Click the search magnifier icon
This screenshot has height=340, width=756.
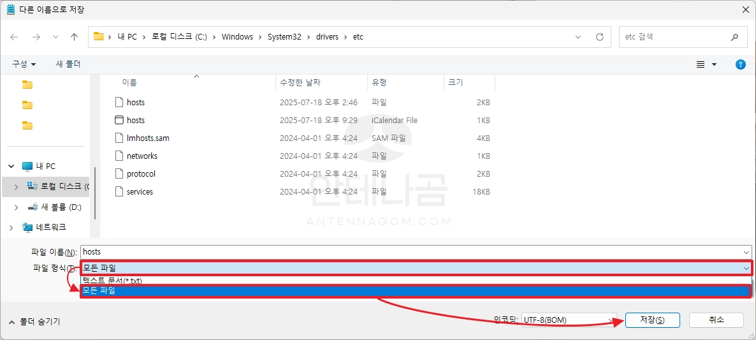click(735, 36)
